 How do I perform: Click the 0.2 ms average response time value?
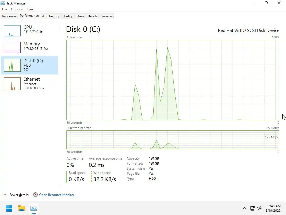(97, 165)
